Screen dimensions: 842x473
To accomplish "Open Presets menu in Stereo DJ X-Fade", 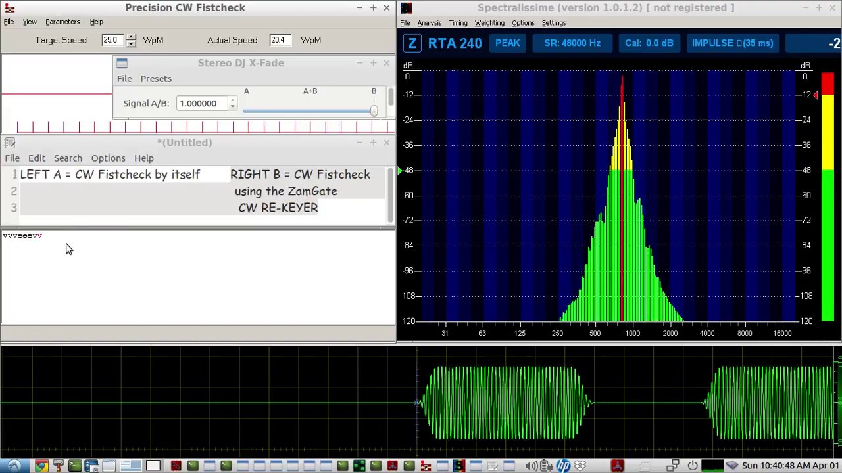I will (x=156, y=79).
